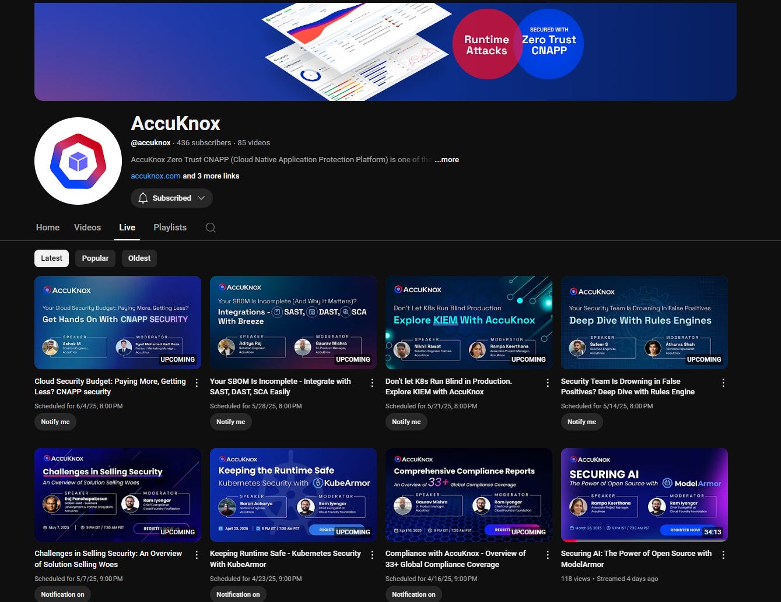Open Challenges in Selling Security video title
The image size is (781, 602).
coord(108,559)
